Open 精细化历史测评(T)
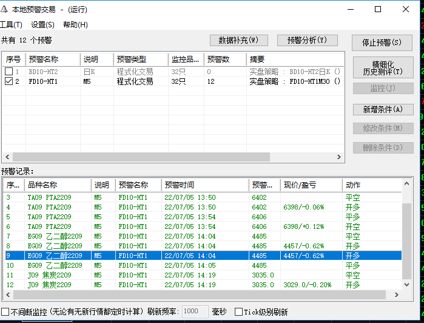The height and width of the screenshot is (323, 424). coord(382,67)
